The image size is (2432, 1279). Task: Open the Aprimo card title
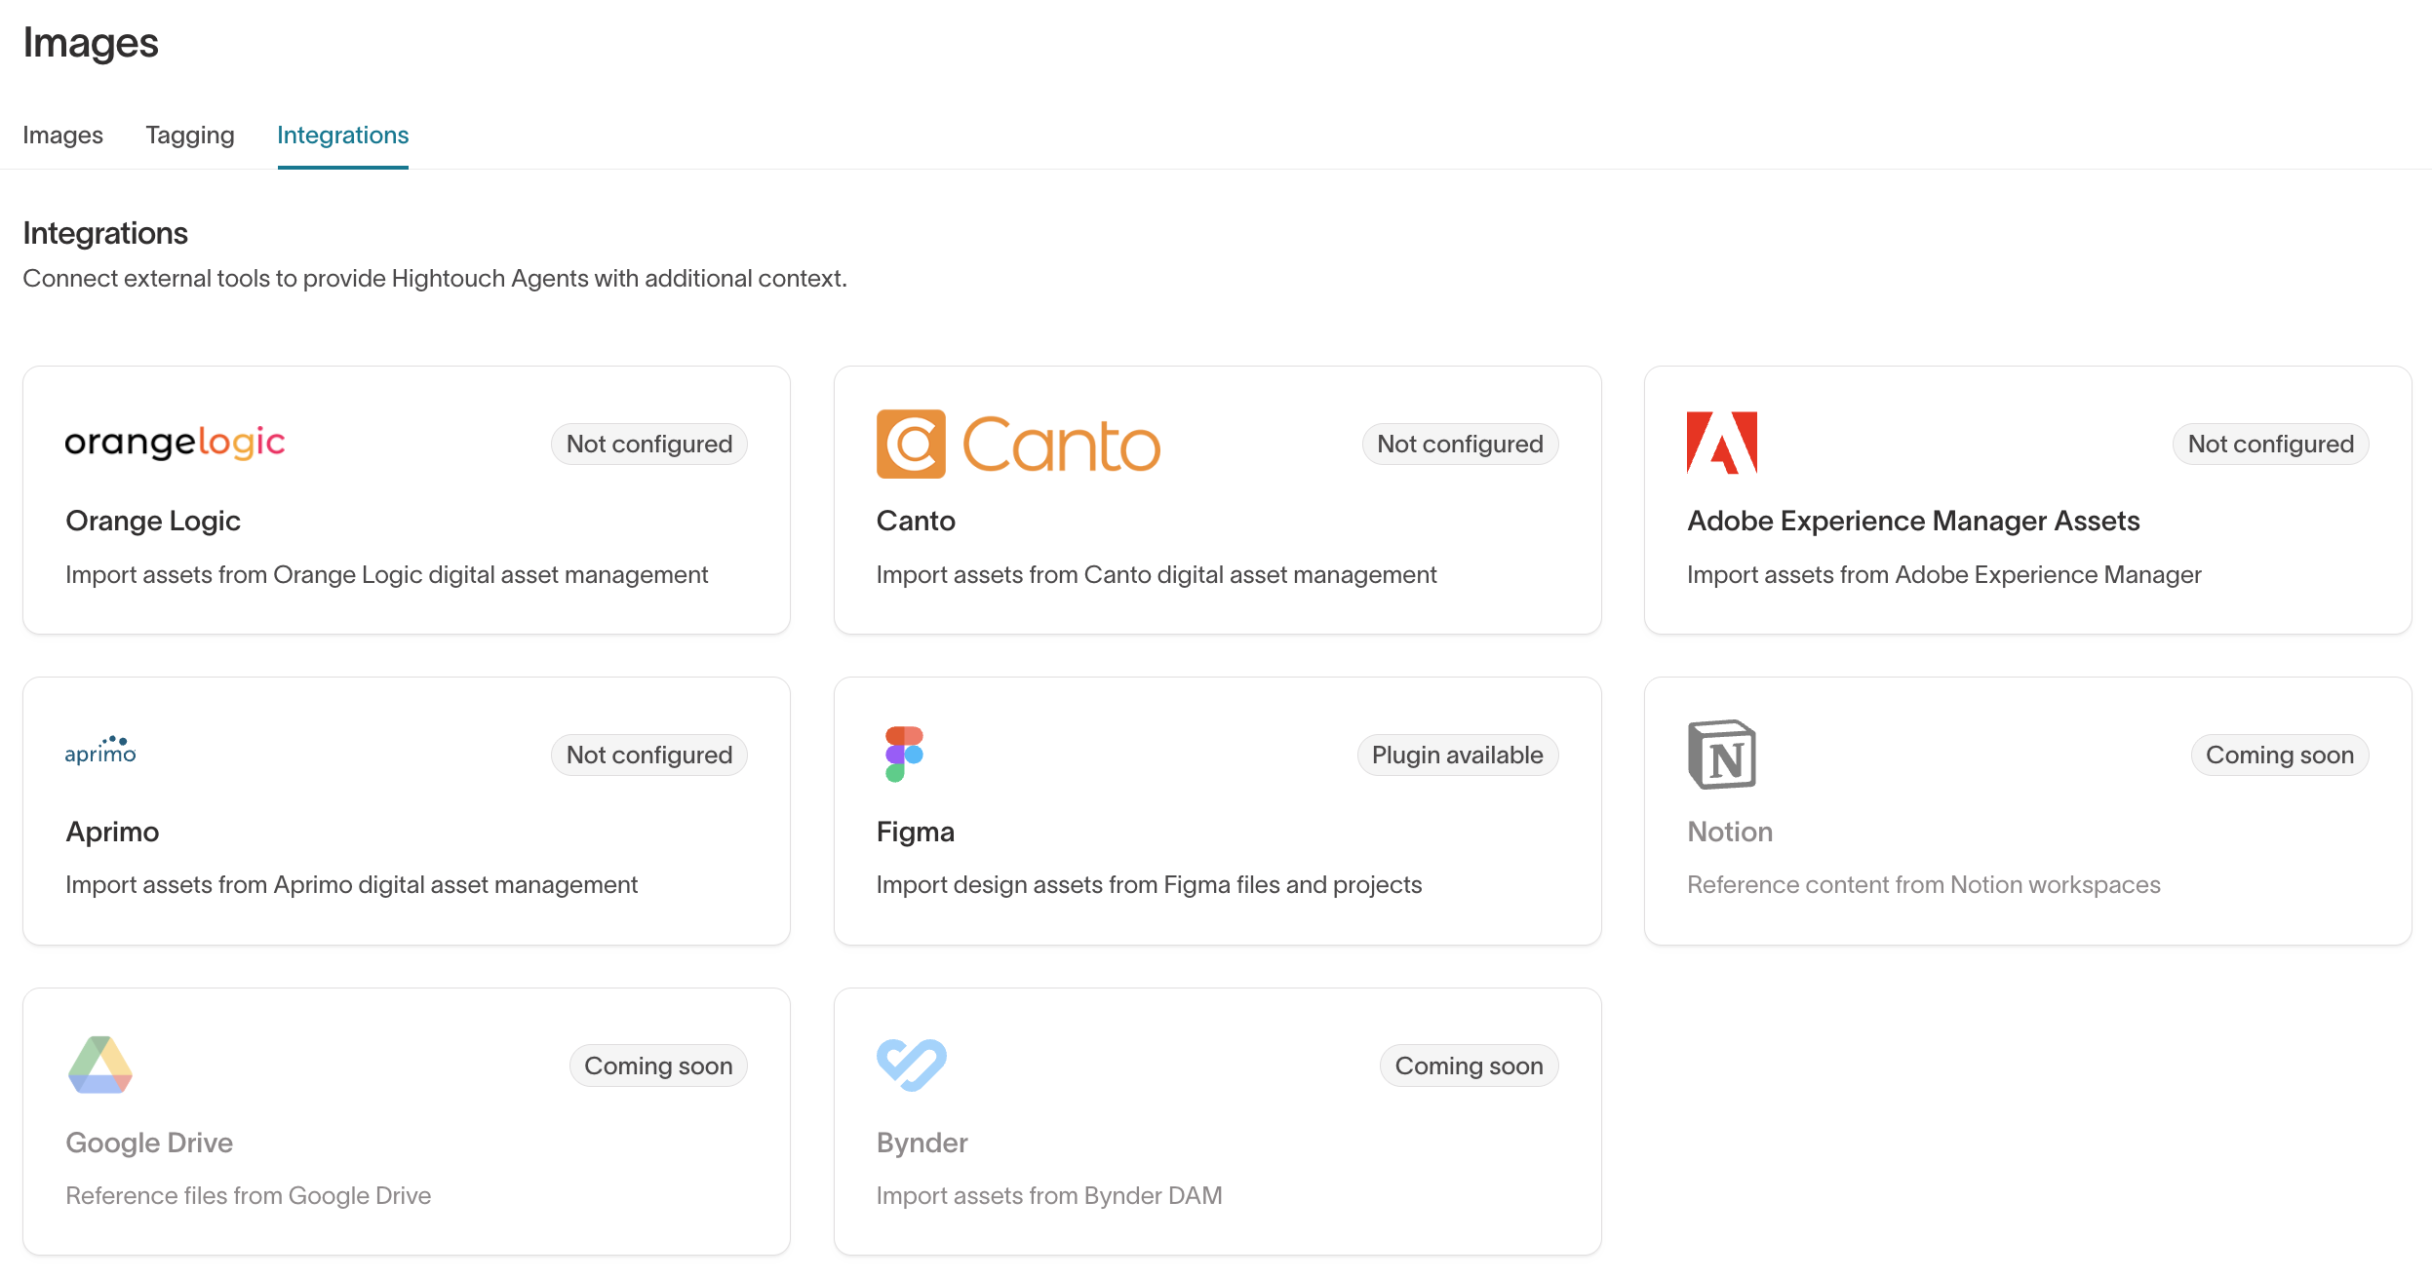coord(112,832)
